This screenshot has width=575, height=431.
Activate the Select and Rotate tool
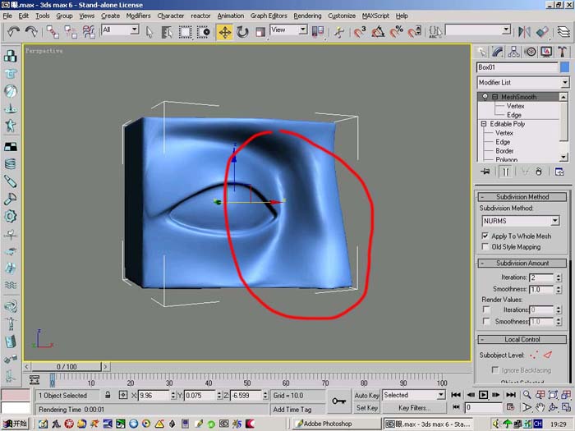tap(242, 32)
